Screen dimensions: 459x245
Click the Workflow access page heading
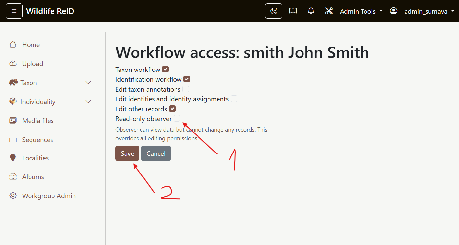point(242,52)
